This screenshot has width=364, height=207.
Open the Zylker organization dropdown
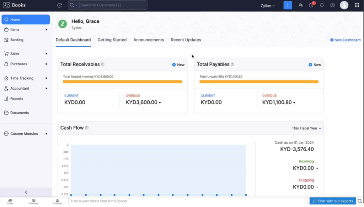pos(267,6)
